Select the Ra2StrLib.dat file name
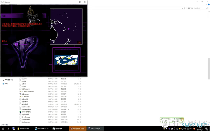210x131 pixels. (26, 107)
